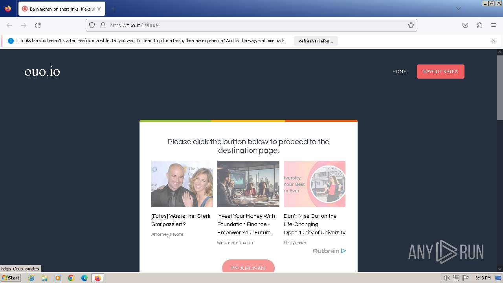
Task: Click the ouo.io URL address field
Action: point(251,25)
